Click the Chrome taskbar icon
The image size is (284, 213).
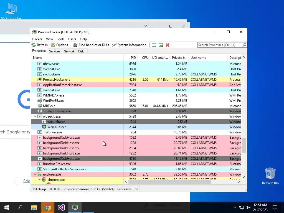pyautogui.click(x=48, y=207)
